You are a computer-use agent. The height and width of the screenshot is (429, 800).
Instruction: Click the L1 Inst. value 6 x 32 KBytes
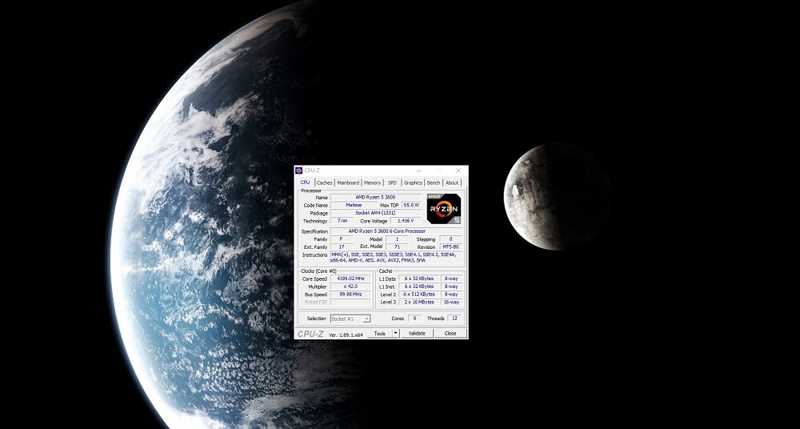coord(419,287)
